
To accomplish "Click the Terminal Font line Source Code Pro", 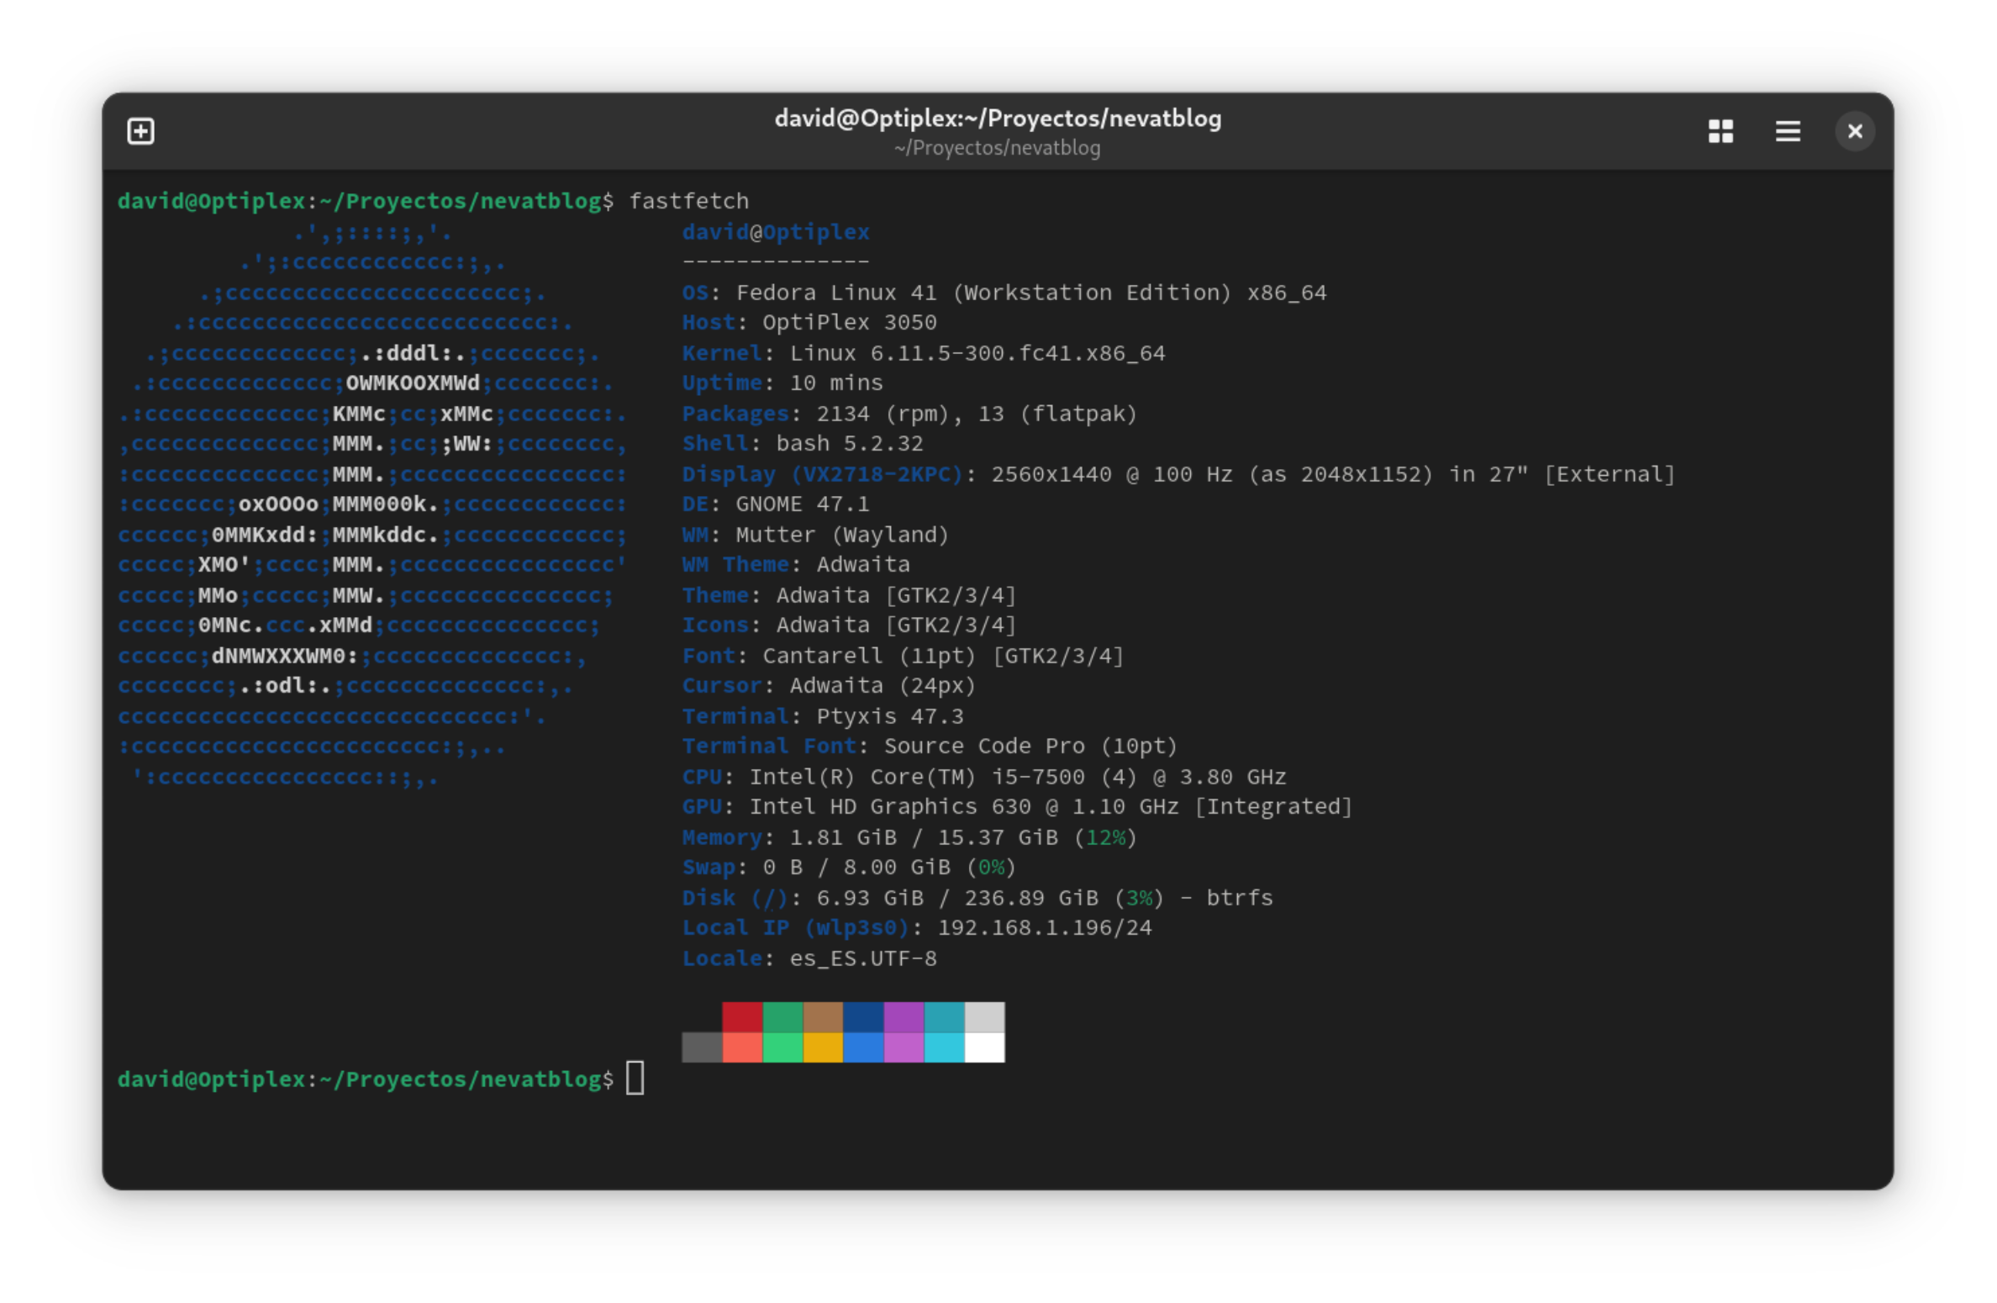I will 930,746.
